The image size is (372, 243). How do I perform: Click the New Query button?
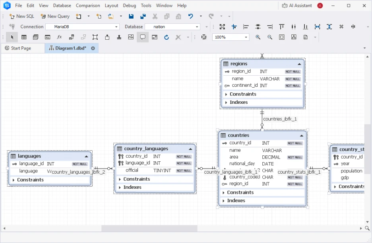click(55, 16)
